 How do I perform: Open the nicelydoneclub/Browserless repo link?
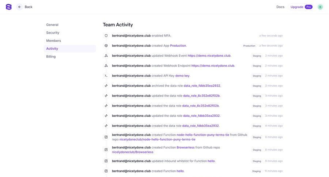tap(132, 152)
